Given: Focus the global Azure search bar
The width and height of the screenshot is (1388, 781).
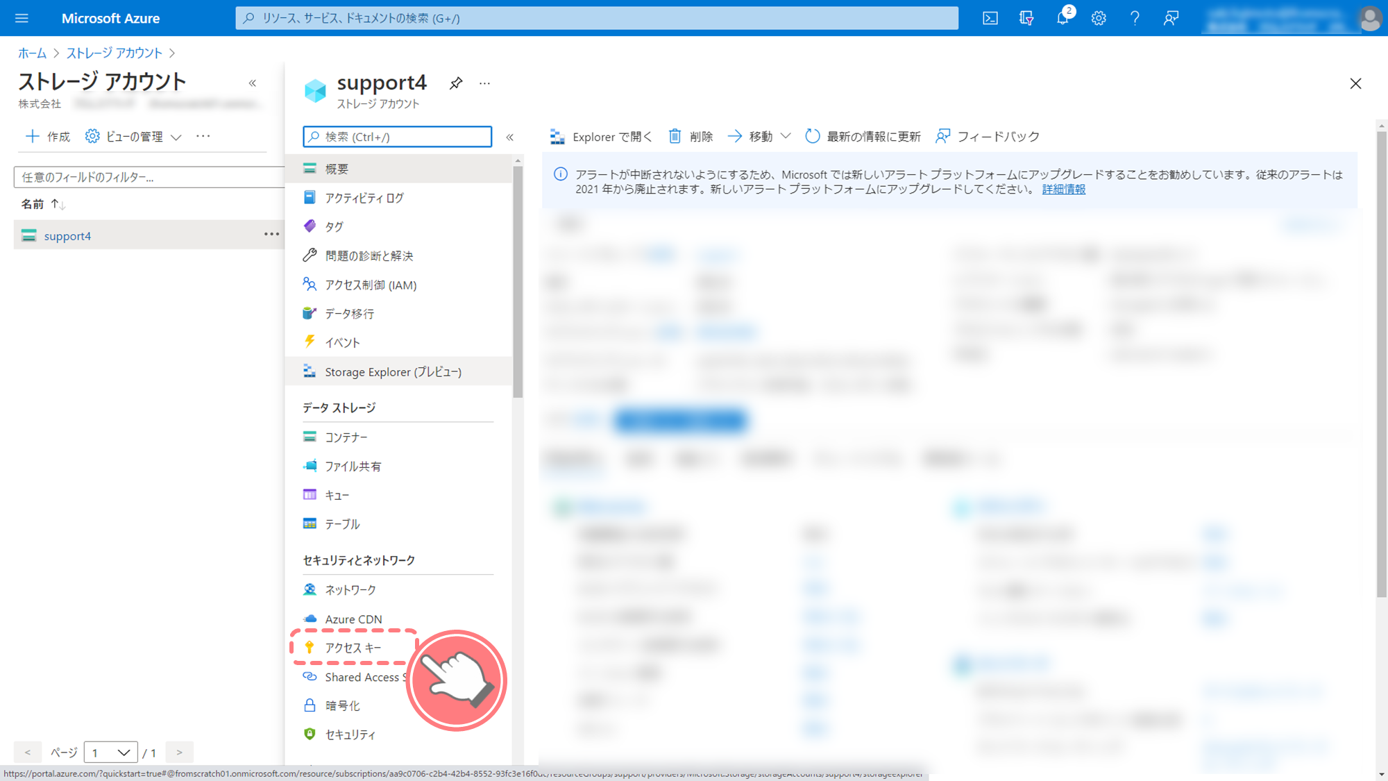Looking at the screenshot, I should coord(597,18).
